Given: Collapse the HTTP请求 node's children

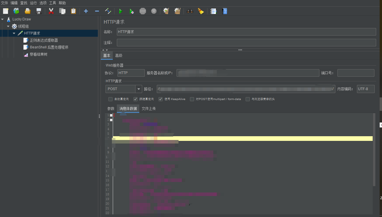Looking at the screenshot, I should pos(14,33).
